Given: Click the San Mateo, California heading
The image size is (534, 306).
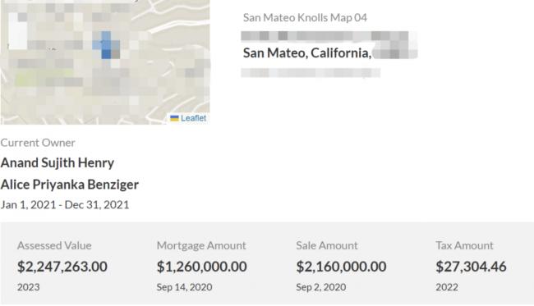Looking at the screenshot, I should click(307, 53).
